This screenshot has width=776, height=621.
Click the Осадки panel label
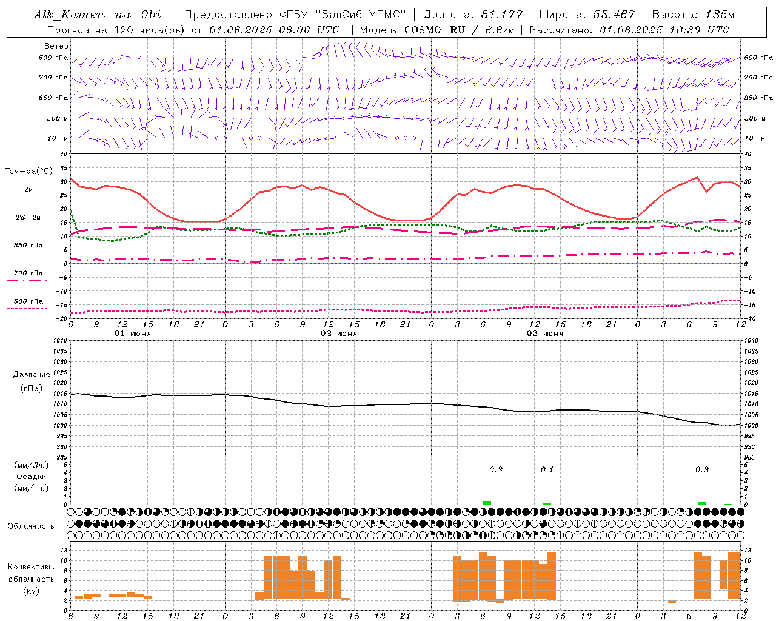tap(32, 477)
